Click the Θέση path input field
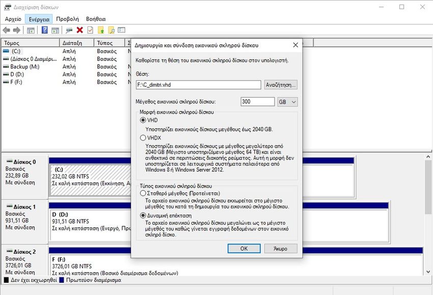This screenshot has height=295, width=433. (198, 85)
